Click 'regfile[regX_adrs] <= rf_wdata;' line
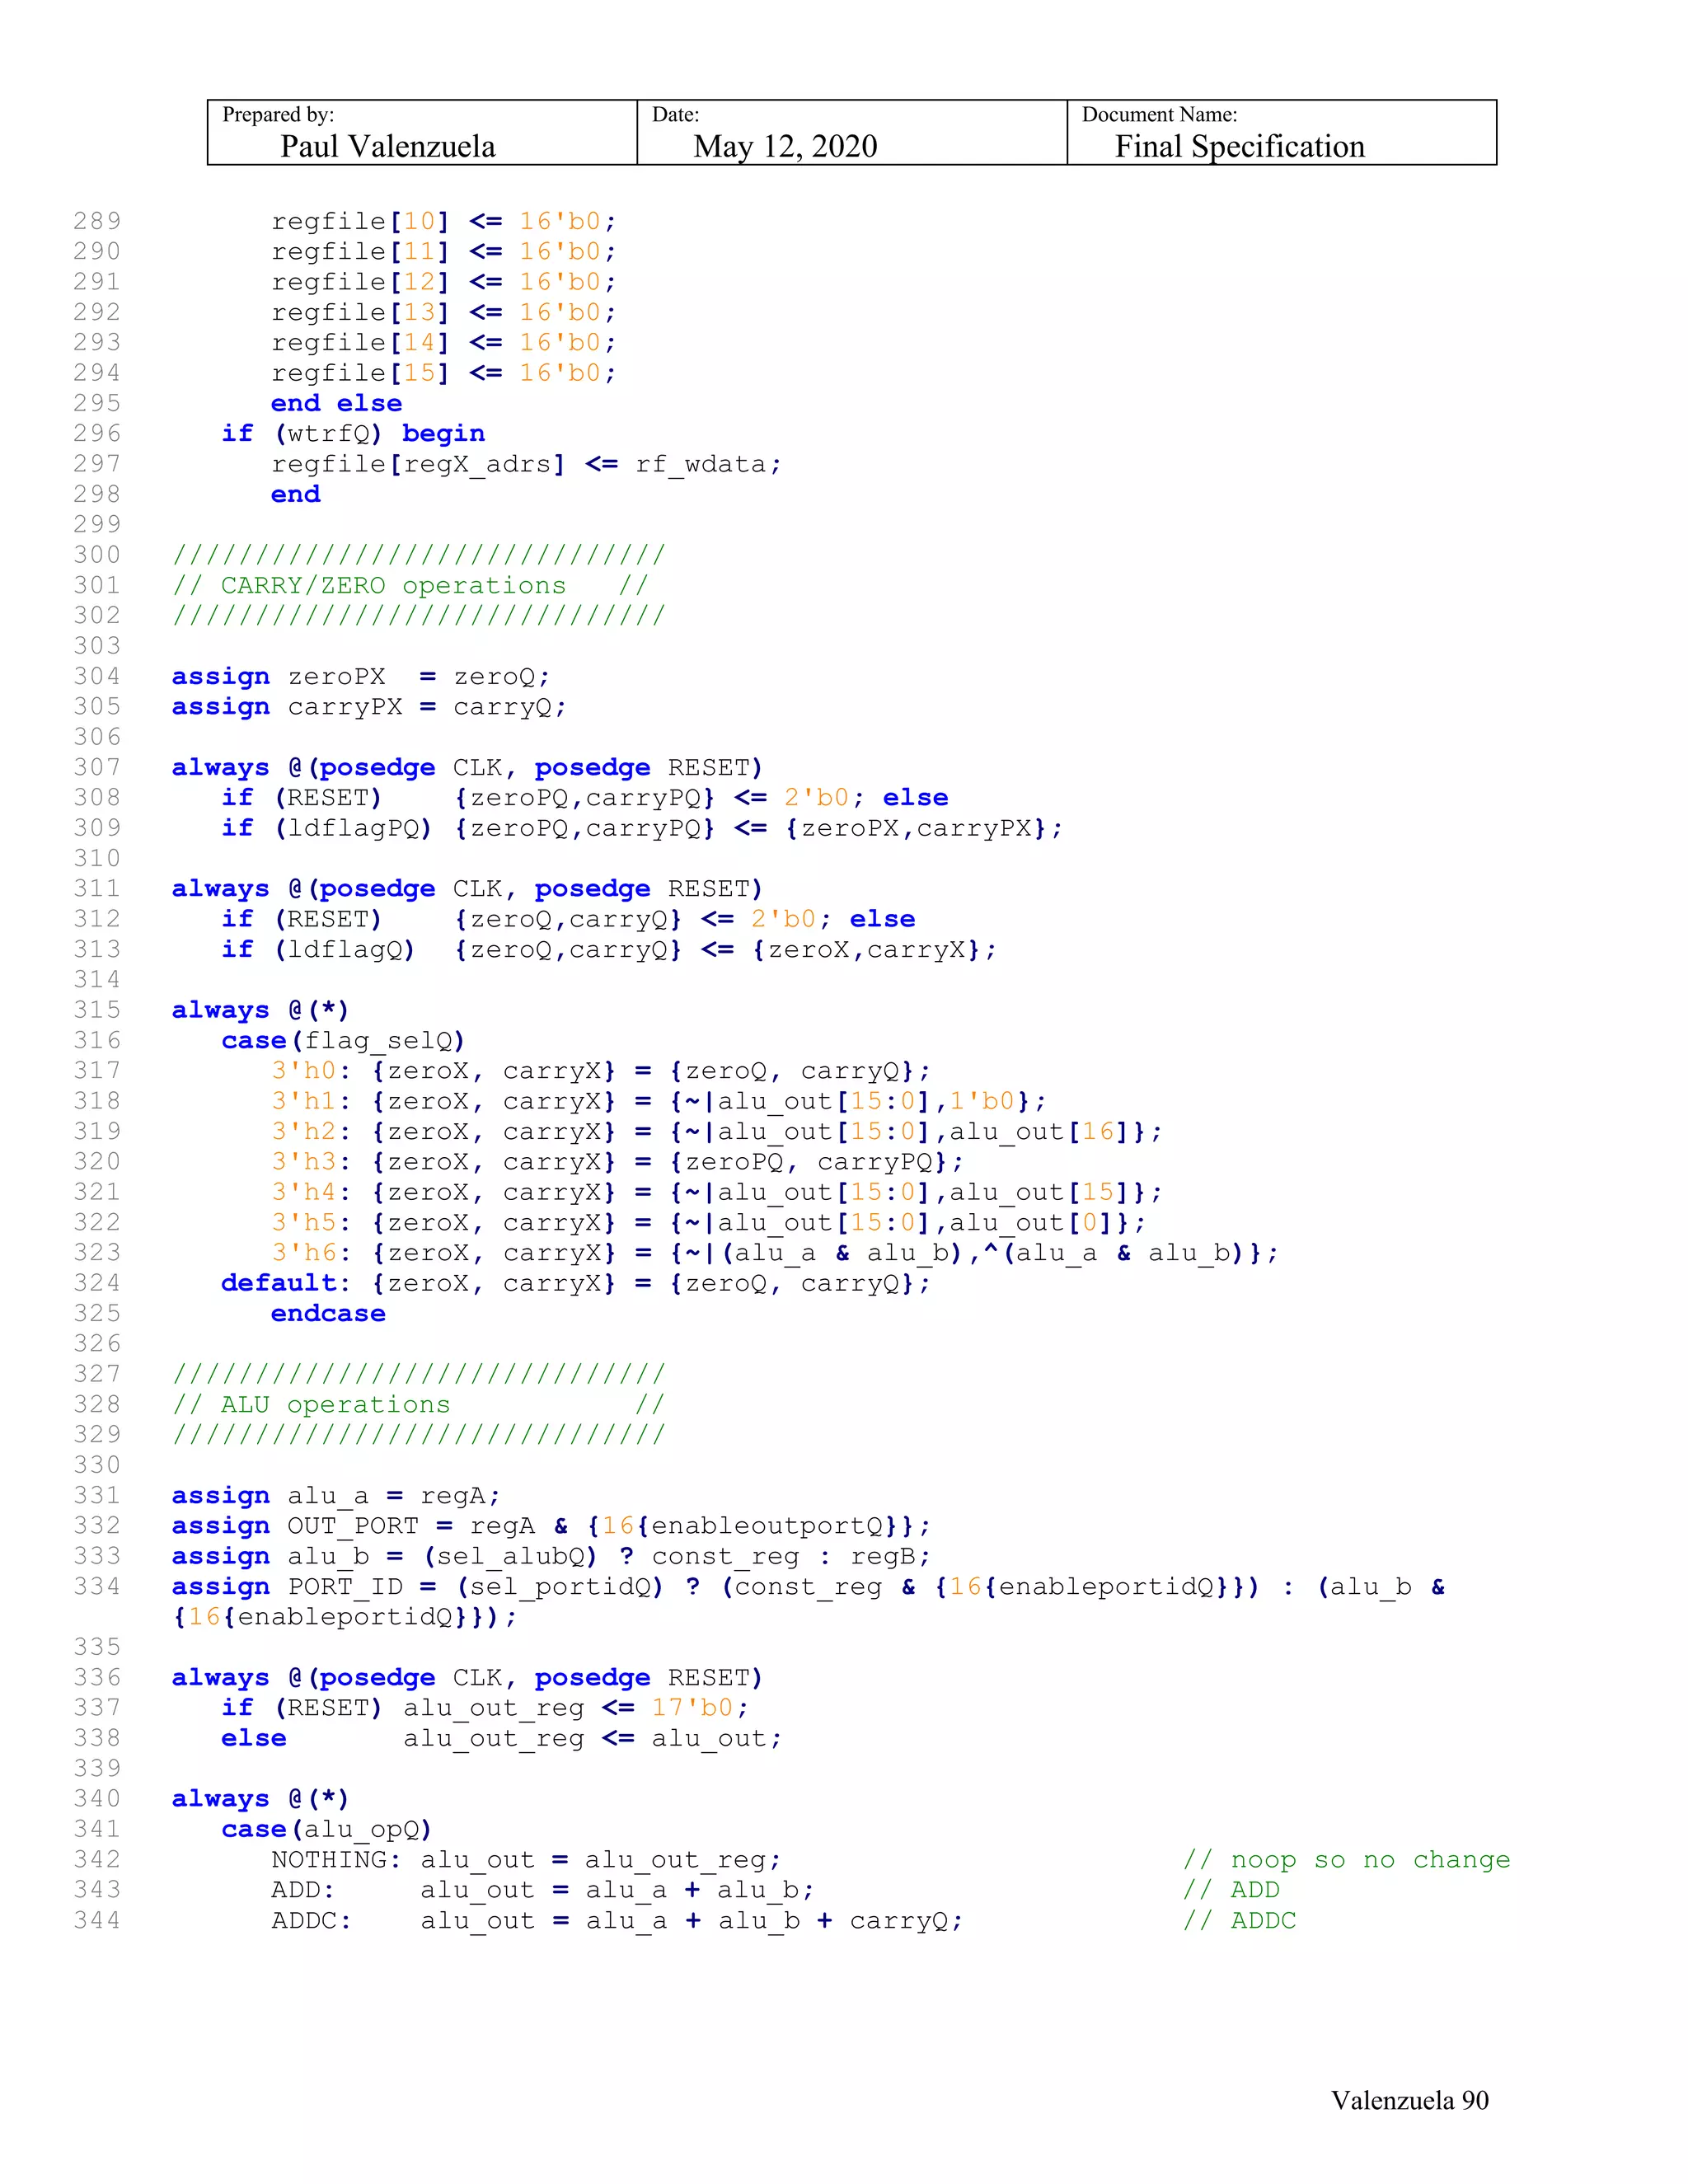Viewport: 1688px width, 2184px height. pos(526,465)
